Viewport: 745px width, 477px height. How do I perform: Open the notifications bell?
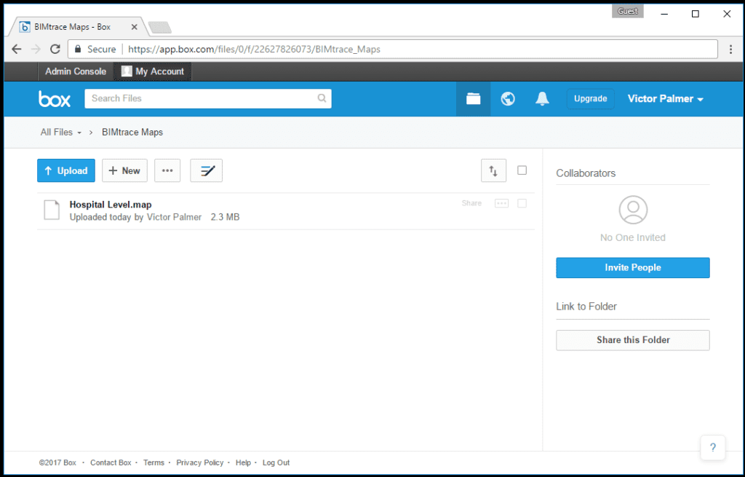click(x=542, y=99)
